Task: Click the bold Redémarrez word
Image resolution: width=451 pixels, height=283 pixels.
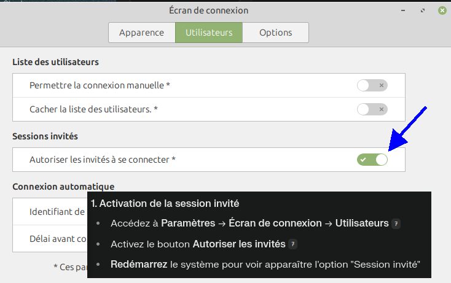Action: pos(139,265)
